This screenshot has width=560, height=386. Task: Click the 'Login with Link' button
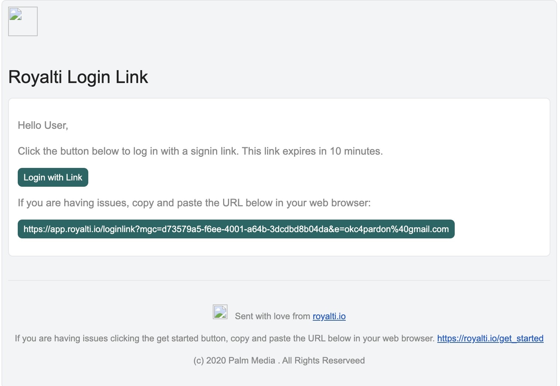pyautogui.click(x=53, y=178)
